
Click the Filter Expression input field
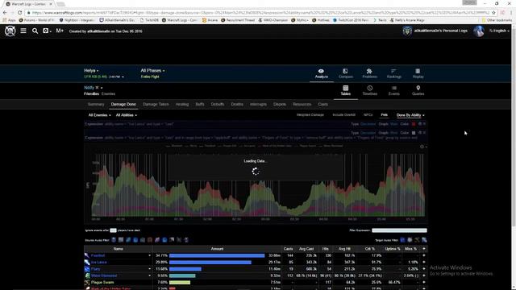point(399,230)
